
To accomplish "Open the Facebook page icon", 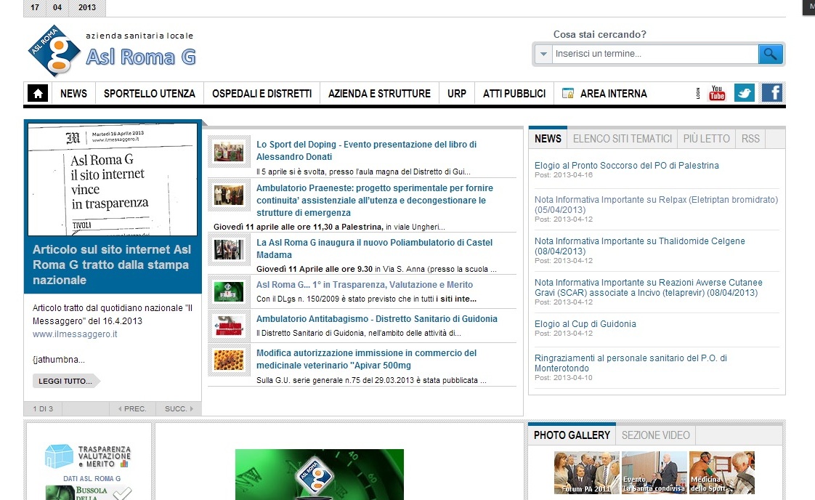I will tap(771, 93).
